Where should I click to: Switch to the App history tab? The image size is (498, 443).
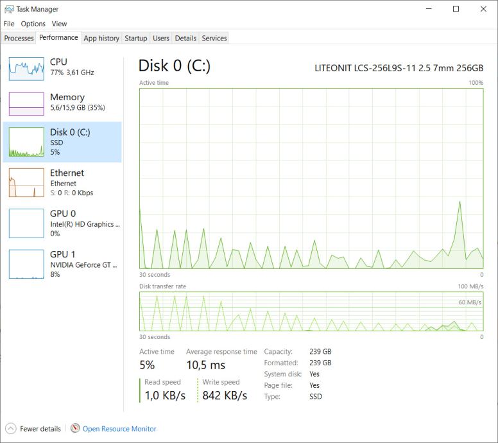(101, 38)
